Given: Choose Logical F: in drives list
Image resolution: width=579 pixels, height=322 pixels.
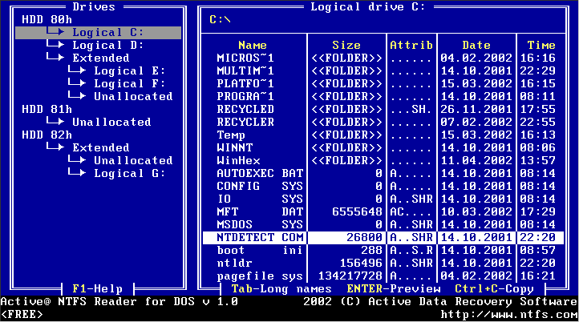Looking at the screenshot, I should [x=130, y=83].
